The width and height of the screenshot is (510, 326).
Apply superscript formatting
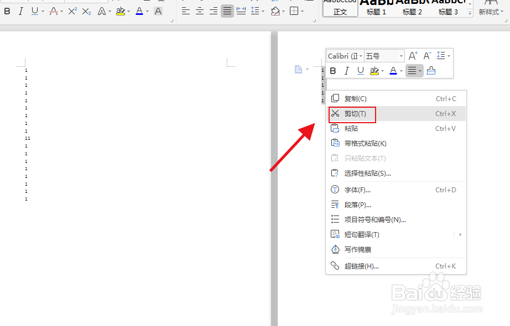[71, 11]
